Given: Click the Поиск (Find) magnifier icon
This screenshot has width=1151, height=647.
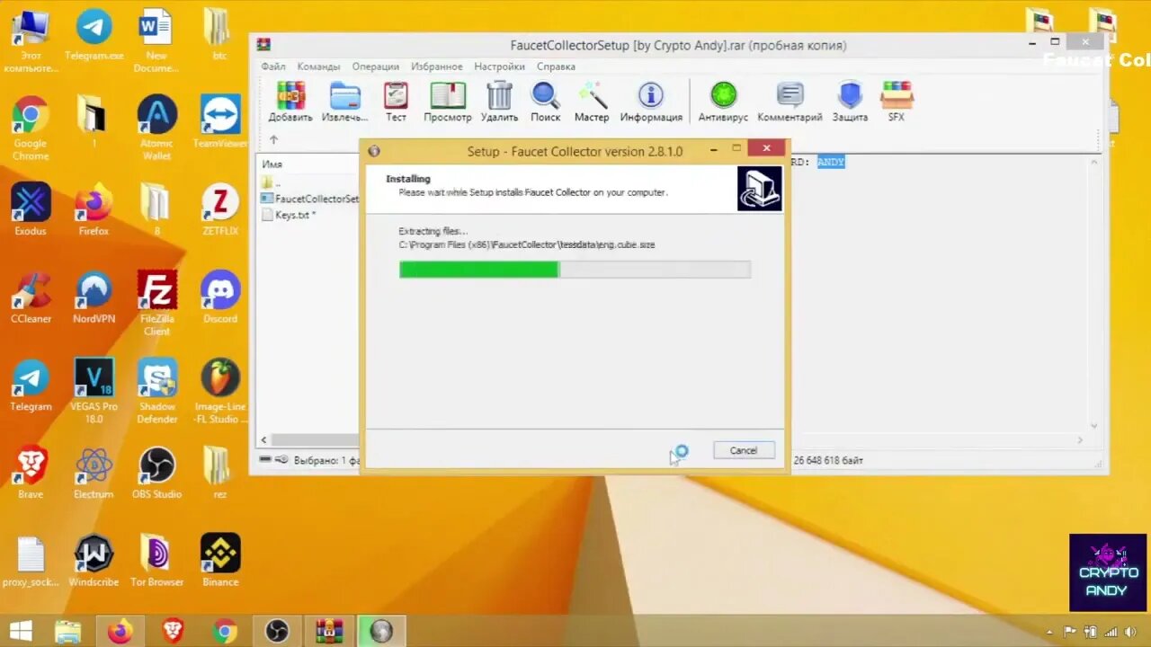Looking at the screenshot, I should point(545,102).
